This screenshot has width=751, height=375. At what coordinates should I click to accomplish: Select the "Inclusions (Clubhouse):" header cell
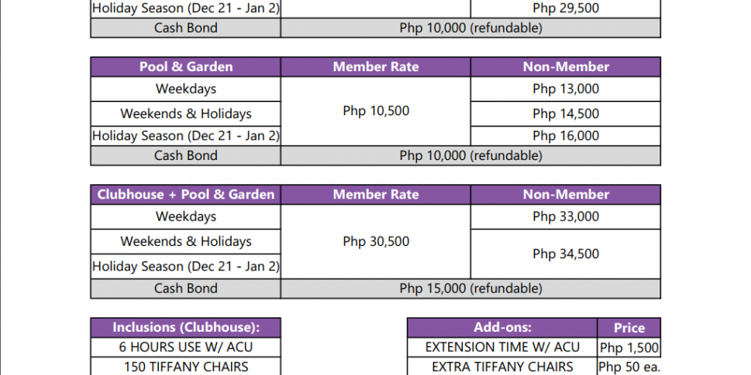pyautogui.click(x=186, y=328)
